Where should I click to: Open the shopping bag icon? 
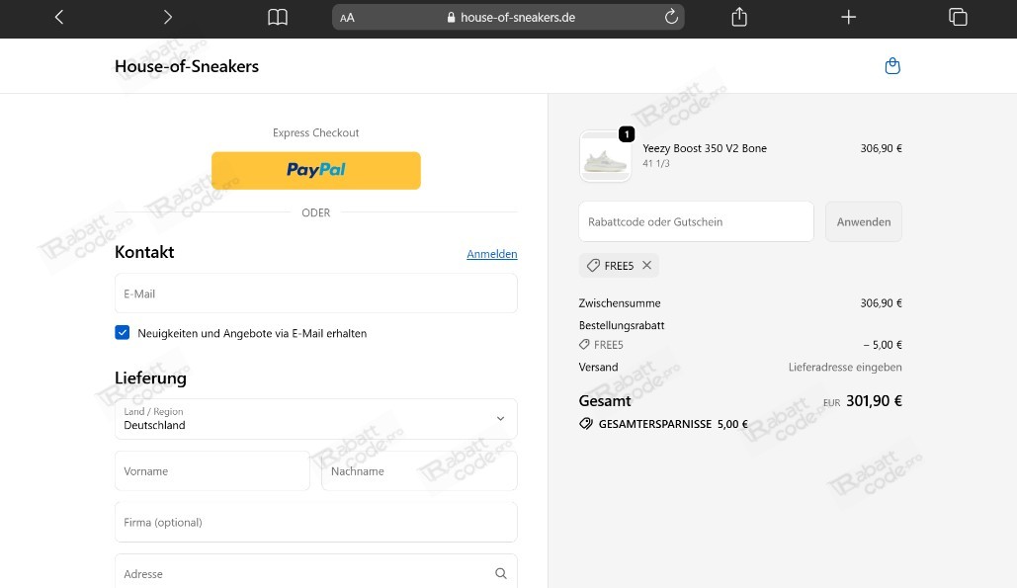coord(892,64)
